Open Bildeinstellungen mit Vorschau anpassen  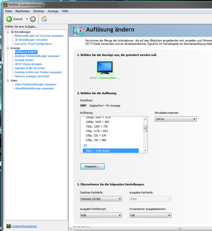pyautogui.click(x=39, y=36)
